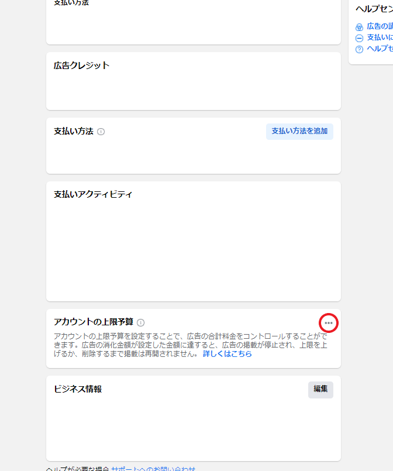
Task: Open the 詳しくはこちら link
Action: click(227, 354)
